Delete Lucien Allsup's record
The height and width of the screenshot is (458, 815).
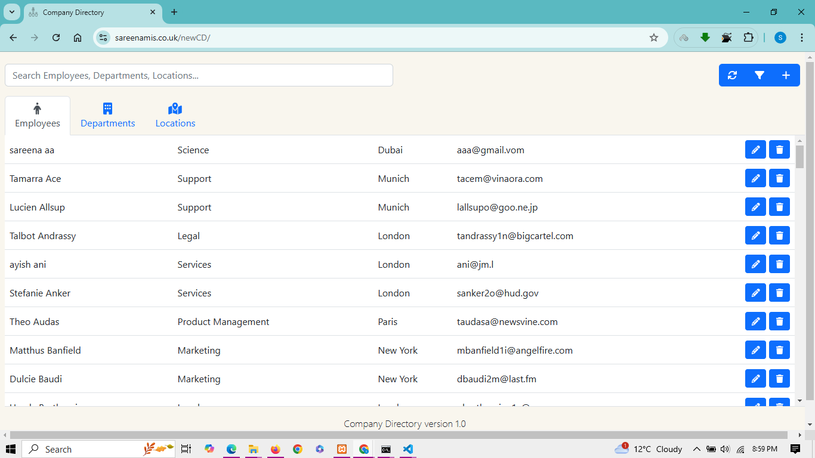click(779, 207)
